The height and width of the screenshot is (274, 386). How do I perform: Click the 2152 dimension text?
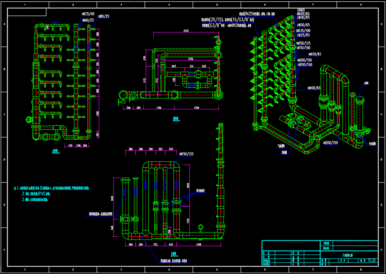(x=191, y=59)
